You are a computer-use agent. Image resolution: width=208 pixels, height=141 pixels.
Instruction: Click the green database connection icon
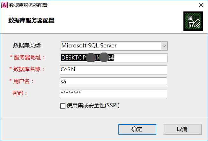(193, 21)
